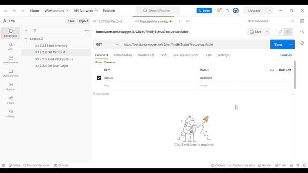This screenshot has height=173, width=308.
Task: Click the plus icon to create a collection
Action: pyautogui.click(x=26, y=31)
